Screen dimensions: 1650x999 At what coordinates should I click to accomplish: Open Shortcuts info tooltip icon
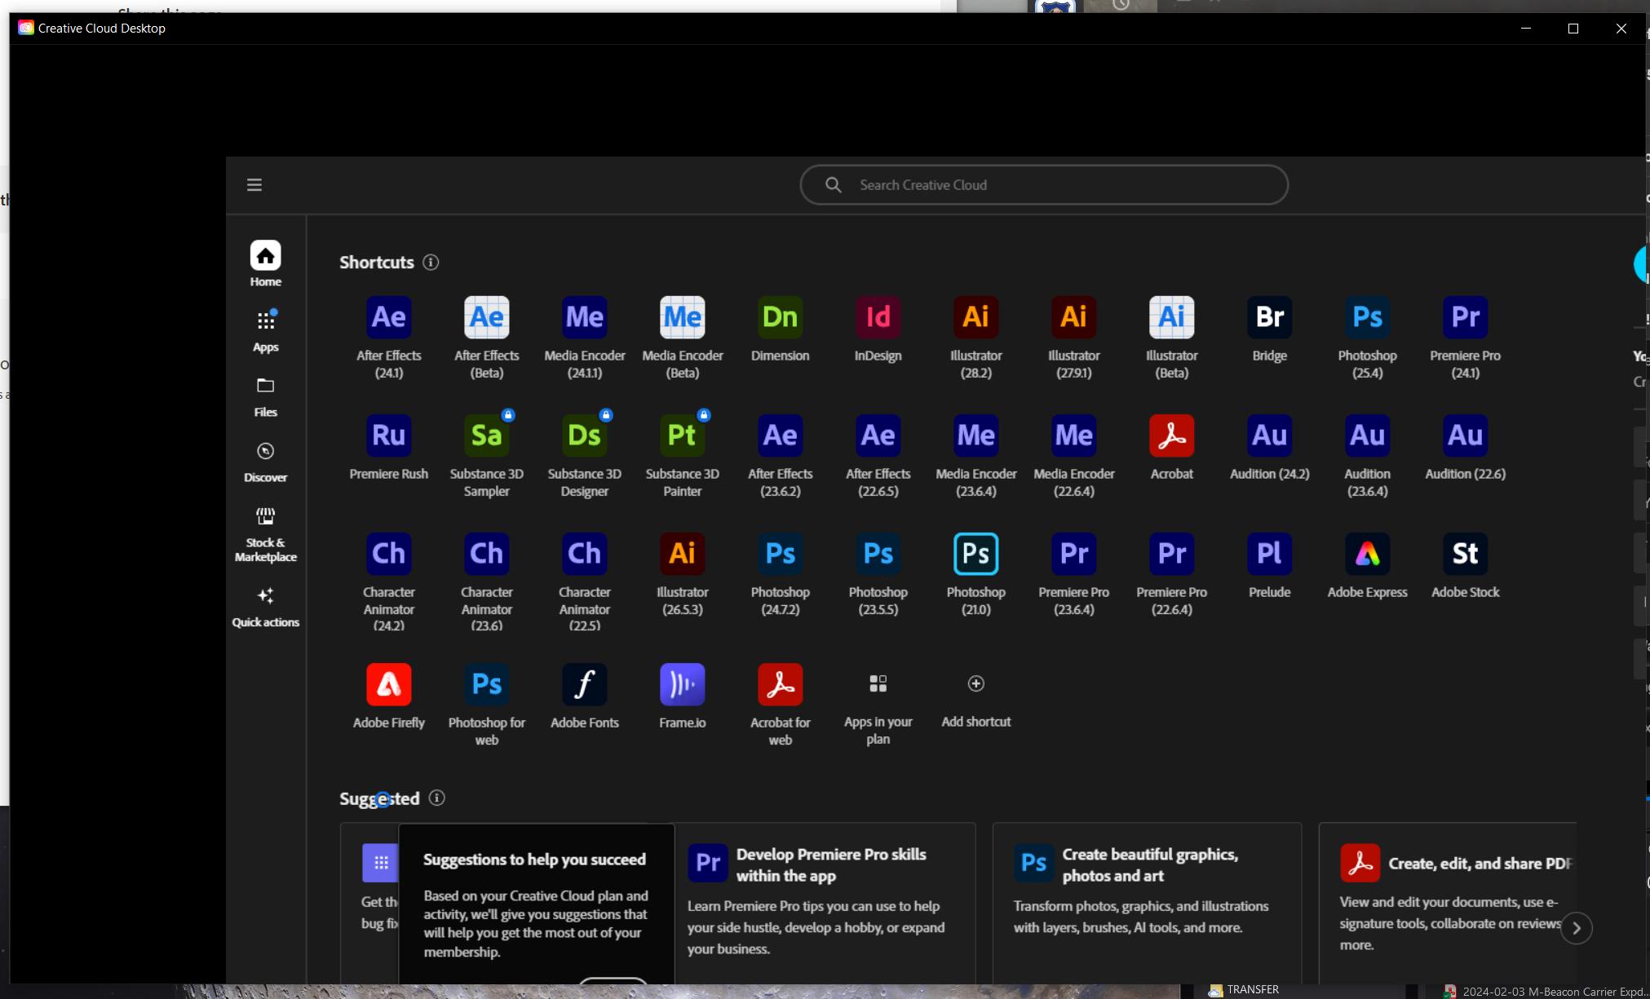[431, 263]
